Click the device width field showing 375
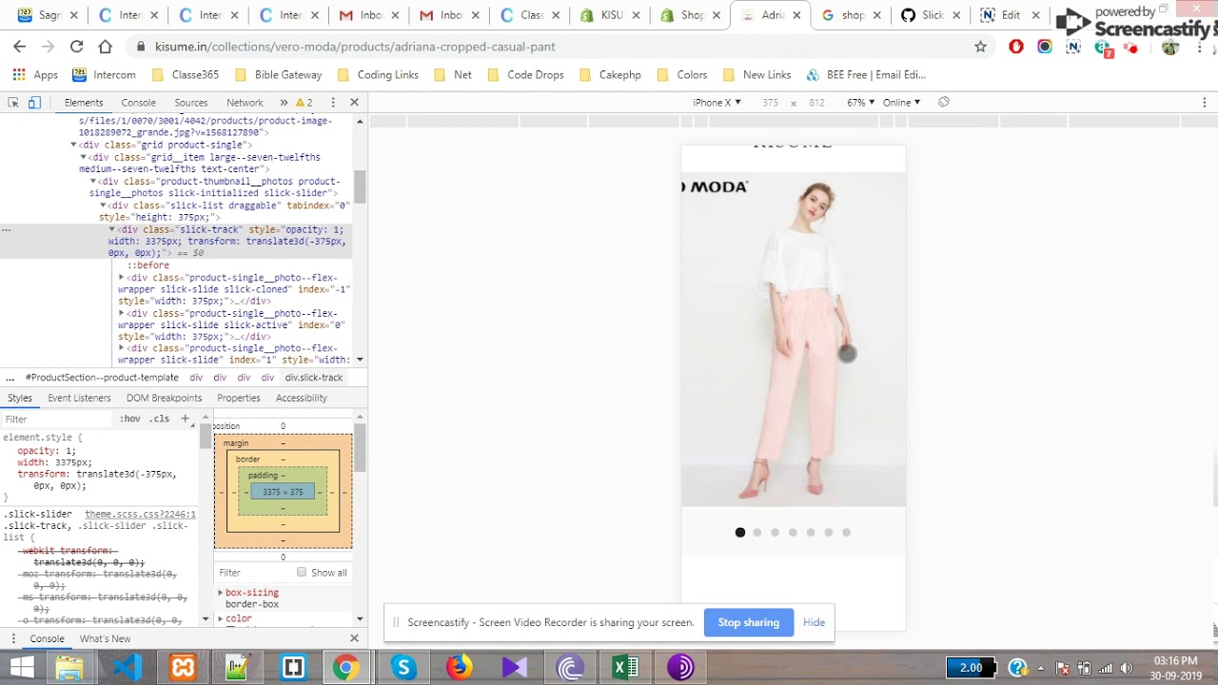This screenshot has width=1218, height=685. (x=770, y=102)
